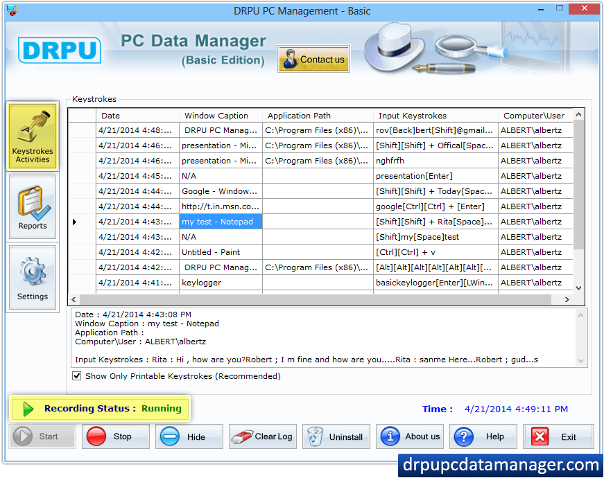
Task: Select the 4/21/2014 4:41 date cell
Action: 137,283
